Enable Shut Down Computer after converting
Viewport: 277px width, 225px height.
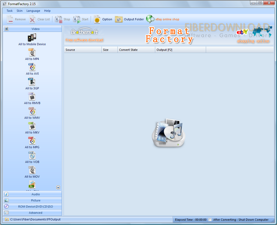coord(210,220)
